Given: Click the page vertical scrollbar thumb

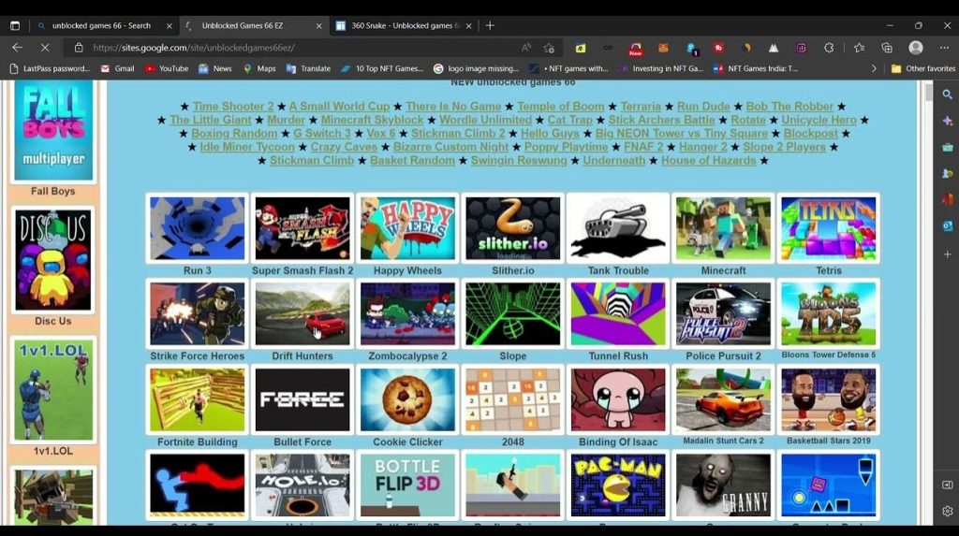Looking at the screenshot, I should tap(928, 93).
